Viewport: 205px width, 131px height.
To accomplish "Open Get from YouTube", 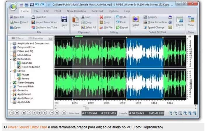I will click(33, 28).
